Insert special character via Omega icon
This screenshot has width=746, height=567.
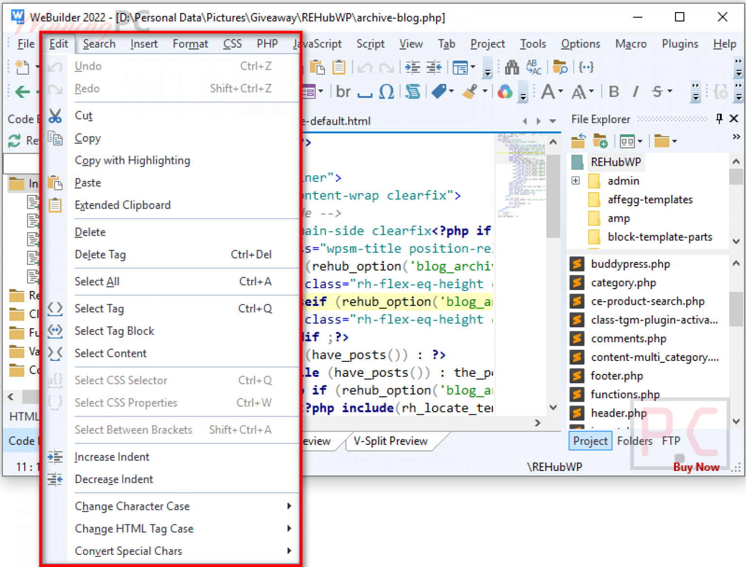click(x=386, y=91)
